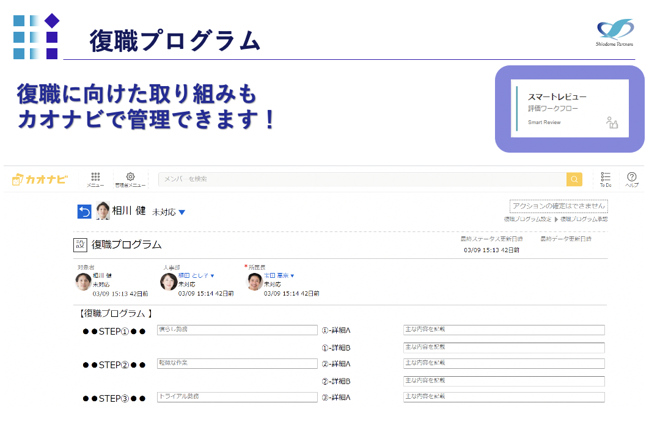Focus the メンバーを検索 search field
Image resolution: width=649 pixels, height=436 pixels.
click(362, 179)
